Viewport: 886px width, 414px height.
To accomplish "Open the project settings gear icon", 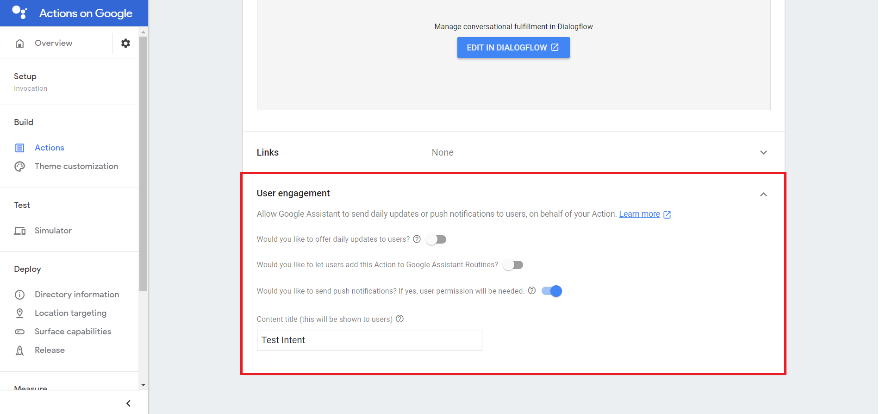I will (125, 43).
